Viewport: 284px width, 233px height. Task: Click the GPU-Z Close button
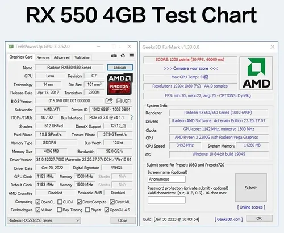click(x=123, y=220)
